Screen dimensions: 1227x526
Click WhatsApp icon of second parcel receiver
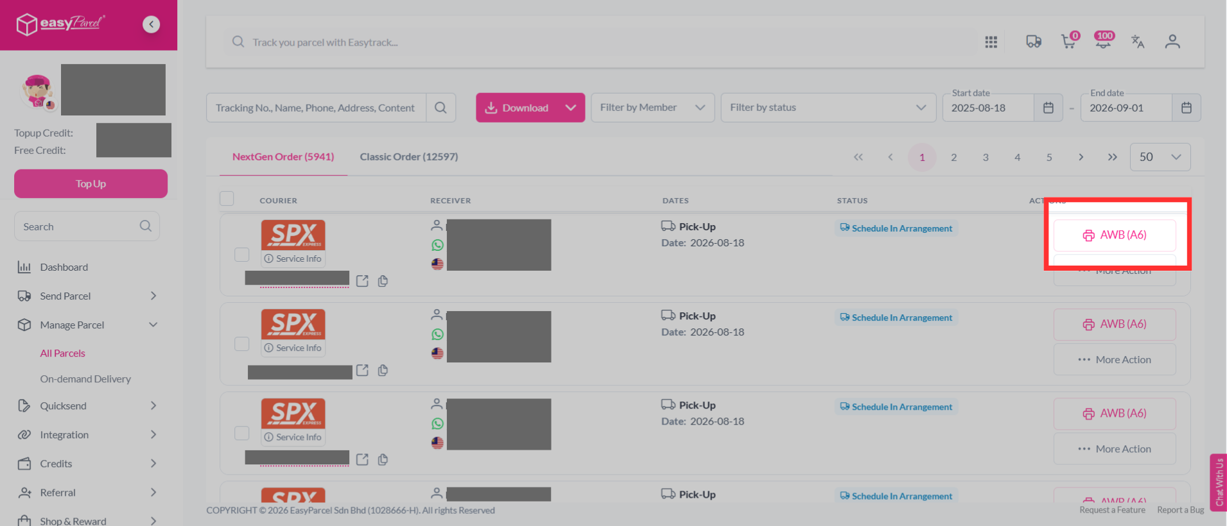pyautogui.click(x=437, y=334)
